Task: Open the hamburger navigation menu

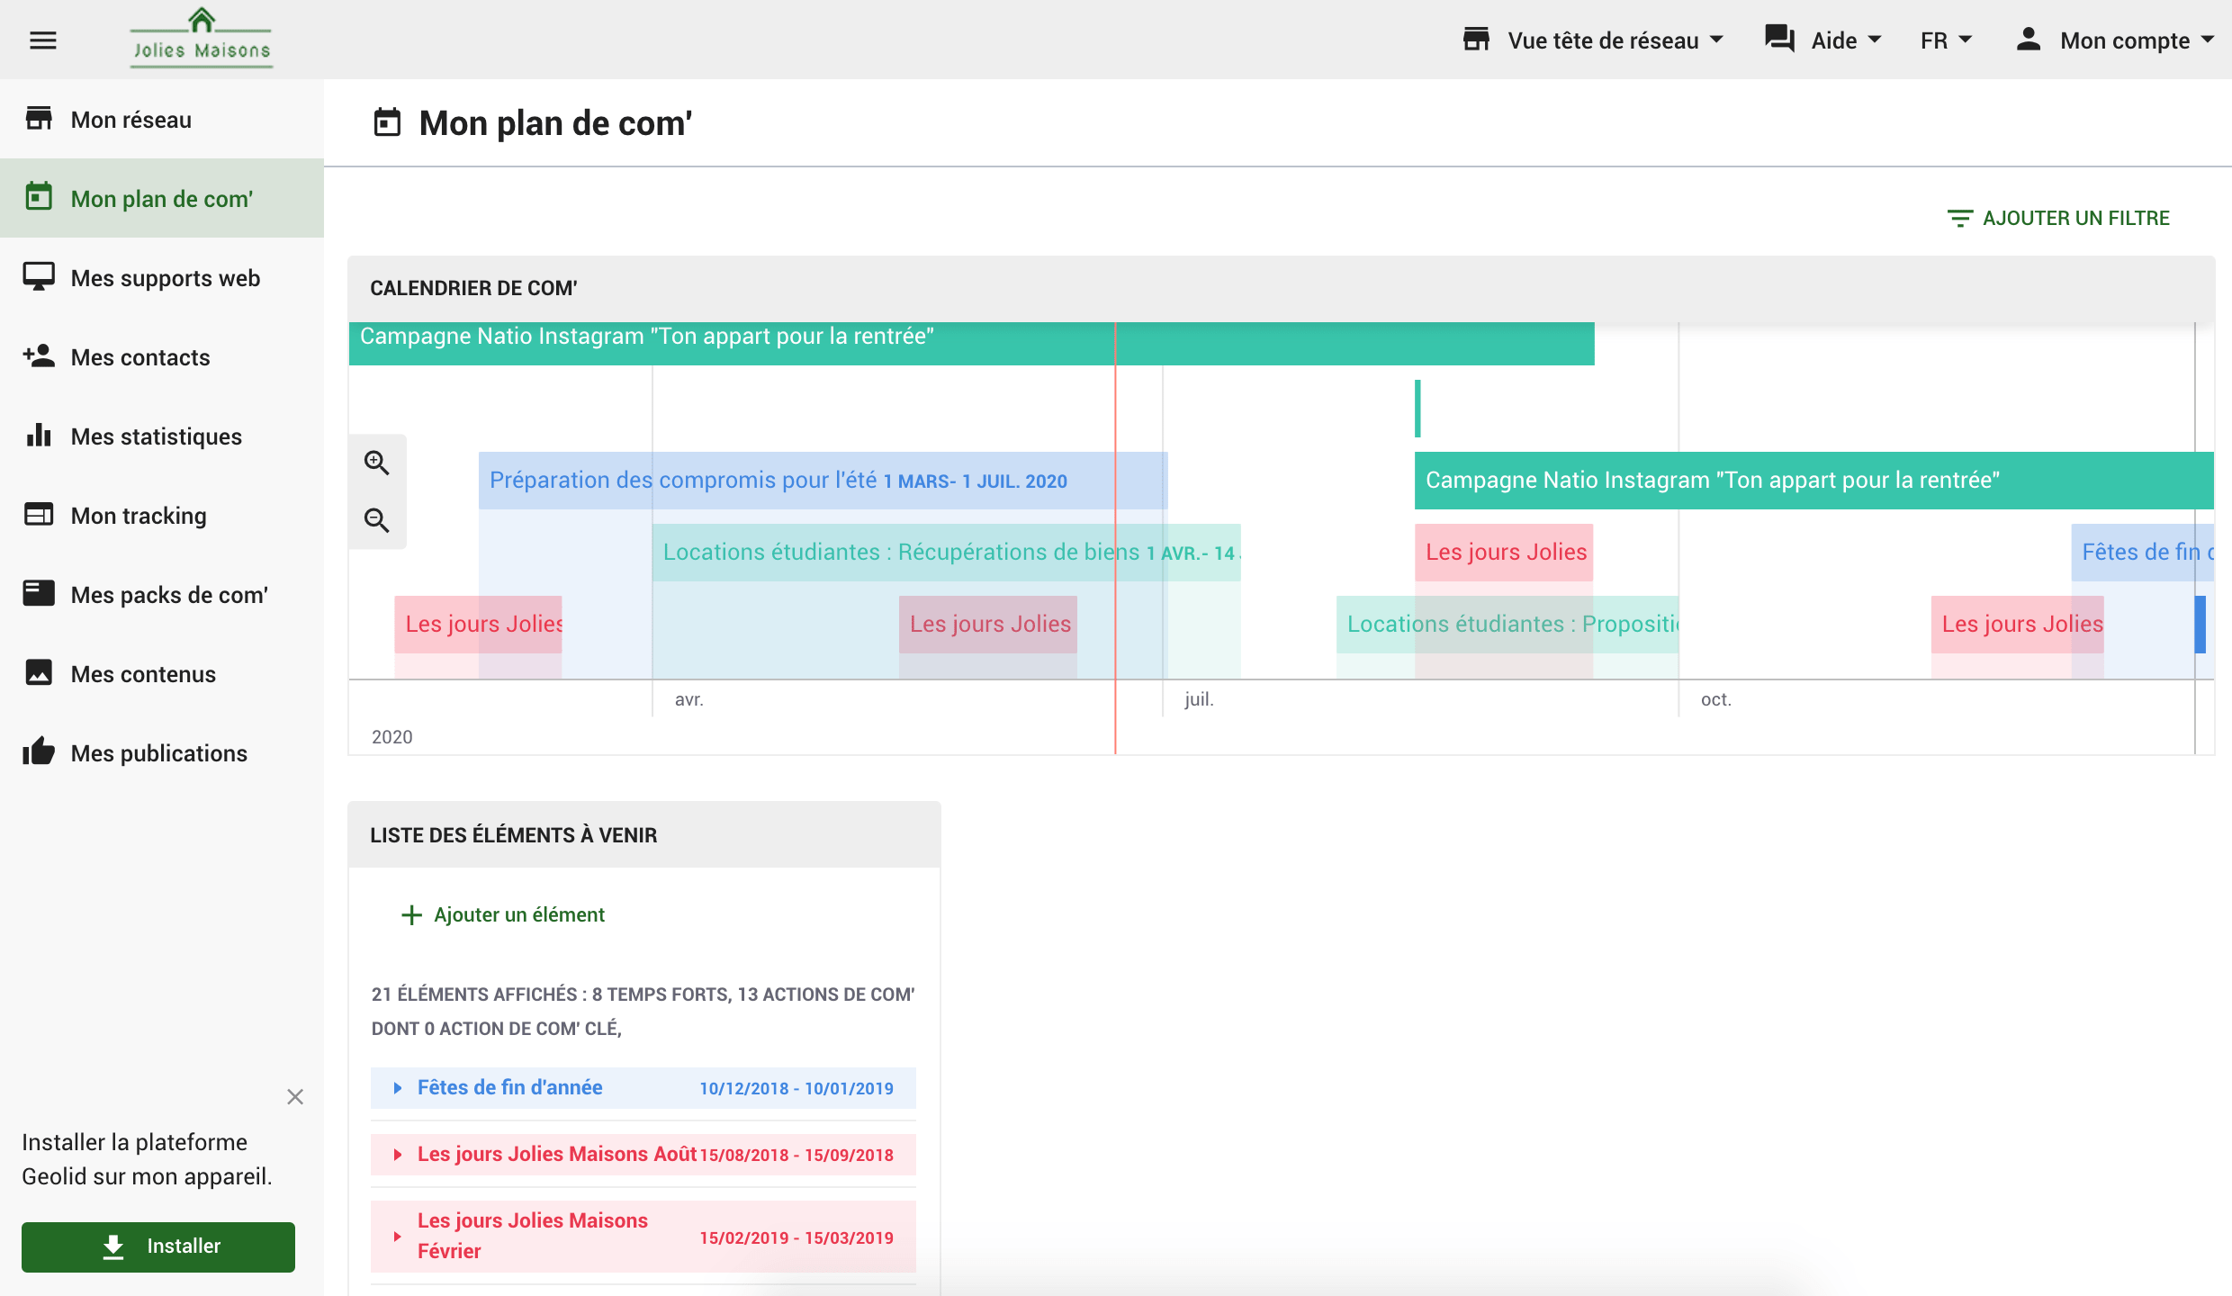Action: click(42, 40)
